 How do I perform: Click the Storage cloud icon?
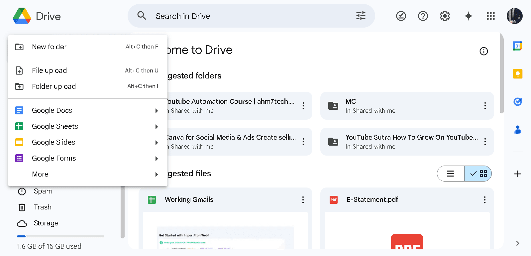(x=22, y=223)
